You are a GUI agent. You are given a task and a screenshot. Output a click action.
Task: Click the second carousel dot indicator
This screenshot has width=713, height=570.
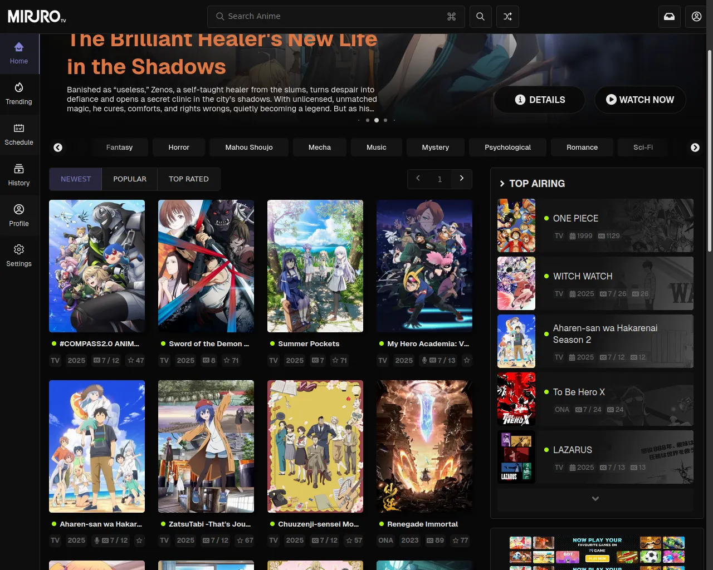pos(368,120)
